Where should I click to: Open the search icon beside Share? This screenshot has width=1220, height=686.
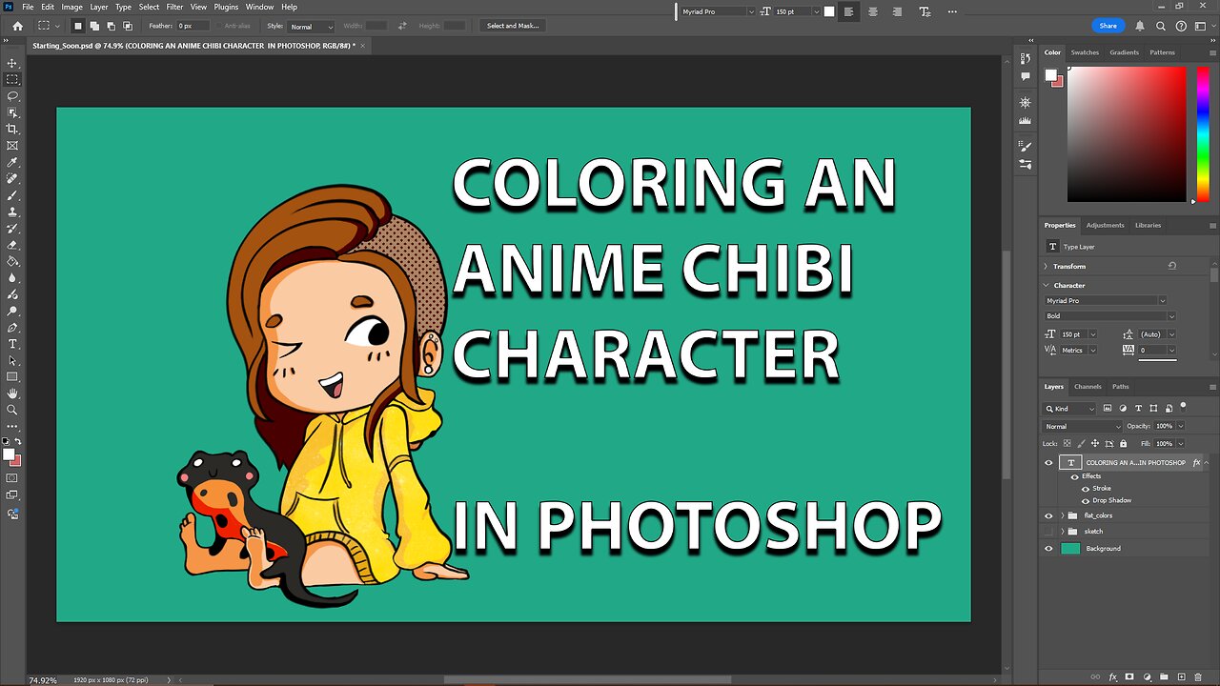(x=1161, y=26)
